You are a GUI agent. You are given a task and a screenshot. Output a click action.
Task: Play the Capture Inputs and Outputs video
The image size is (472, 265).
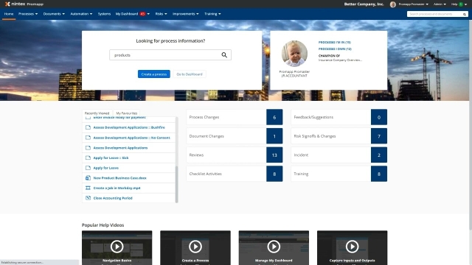pyautogui.click(x=353, y=247)
